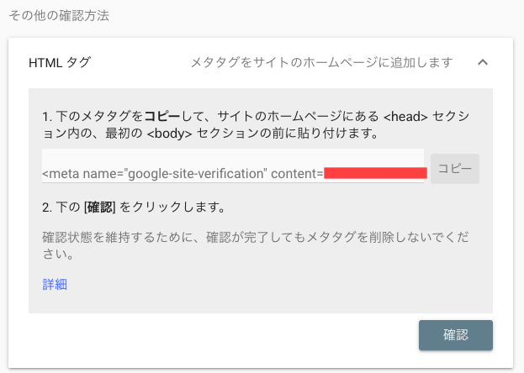Select the meta tag text field
This screenshot has height=373, width=524.
[233, 166]
